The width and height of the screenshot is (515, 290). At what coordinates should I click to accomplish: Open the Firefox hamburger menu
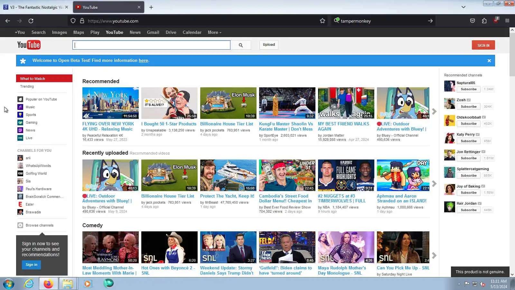click(507, 21)
